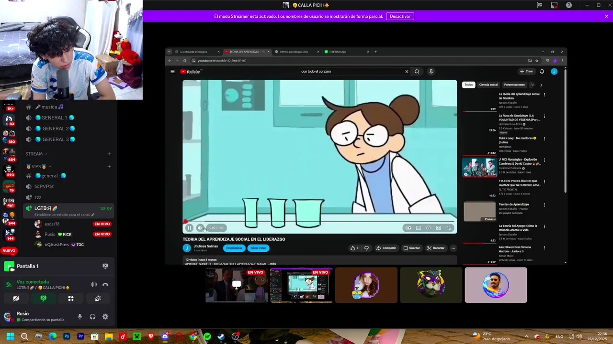
Task: Click the Editar video button
Action: [x=258, y=248]
